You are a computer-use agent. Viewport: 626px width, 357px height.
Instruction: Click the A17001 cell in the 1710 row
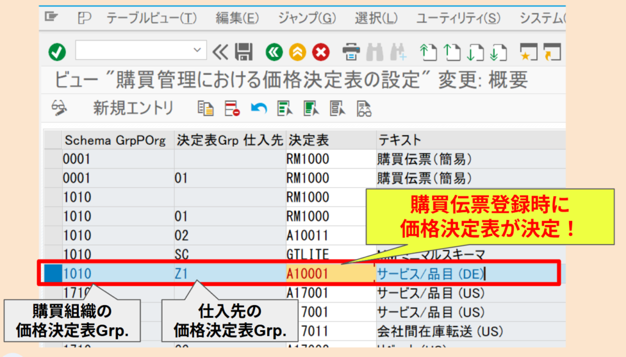tap(331, 293)
